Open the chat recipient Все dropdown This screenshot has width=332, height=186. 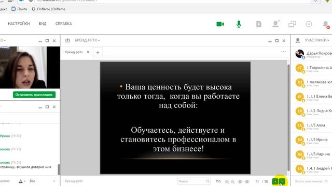point(43,181)
